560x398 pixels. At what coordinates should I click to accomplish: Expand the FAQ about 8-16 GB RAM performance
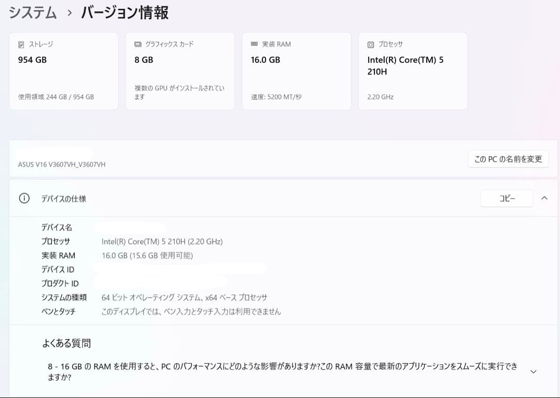(533, 371)
